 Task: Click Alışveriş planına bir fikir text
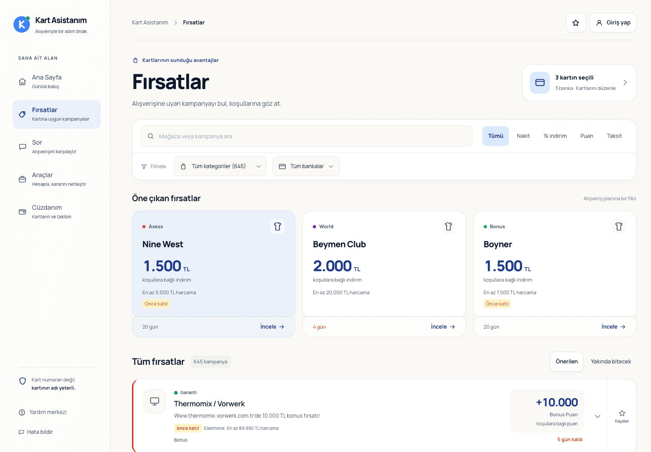click(x=610, y=199)
